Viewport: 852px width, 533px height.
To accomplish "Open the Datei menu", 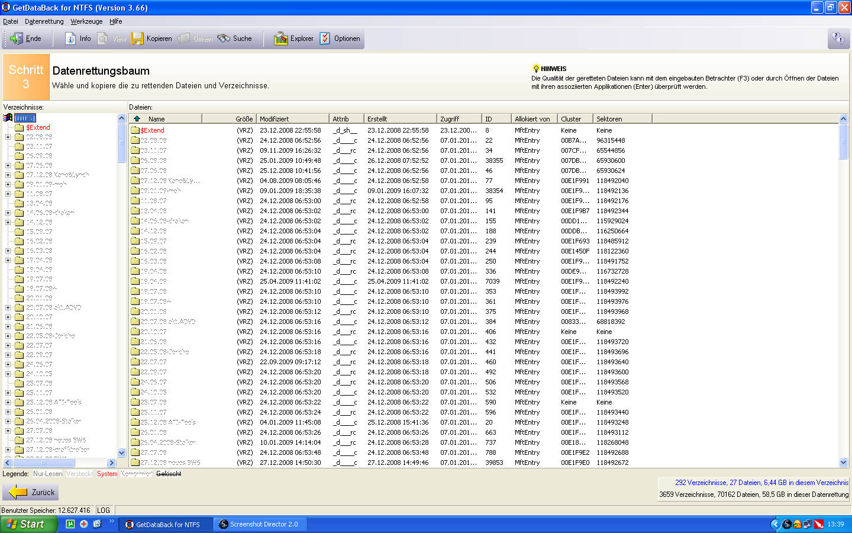I will tap(11, 21).
